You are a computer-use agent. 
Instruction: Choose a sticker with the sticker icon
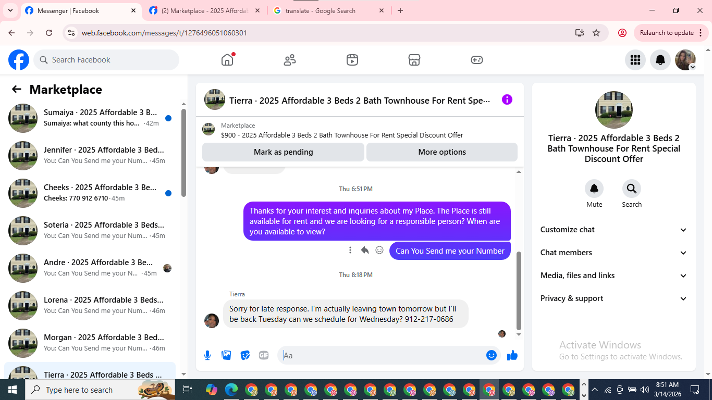(245, 355)
